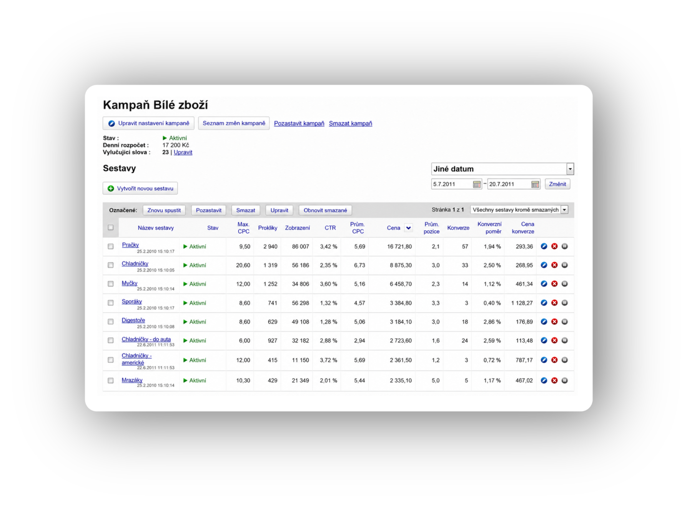Select the Chladničky - do auta checkbox
The height and width of the screenshot is (507, 692).
click(x=111, y=340)
